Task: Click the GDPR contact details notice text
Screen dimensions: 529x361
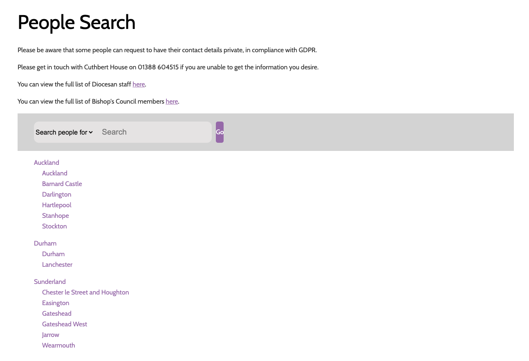Action: click(167, 50)
